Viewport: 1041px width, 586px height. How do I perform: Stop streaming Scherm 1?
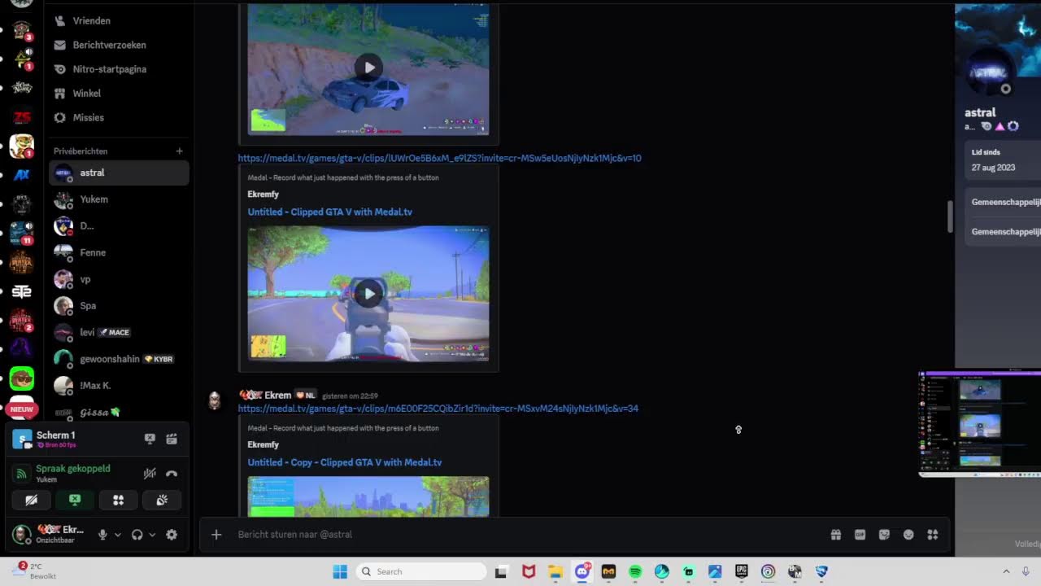pos(150,439)
